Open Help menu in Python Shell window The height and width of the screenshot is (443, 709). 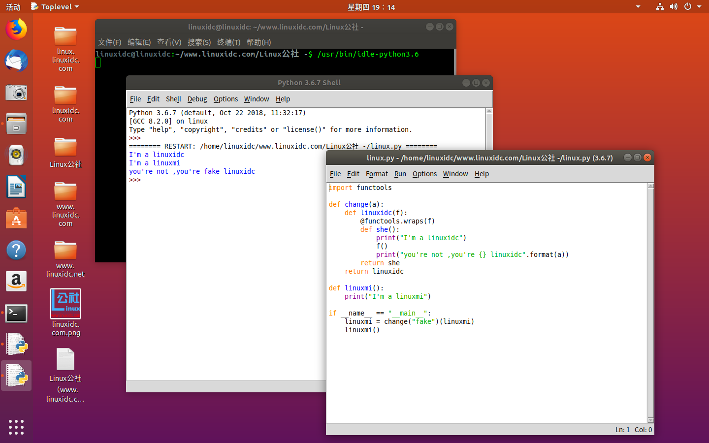(x=283, y=99)
